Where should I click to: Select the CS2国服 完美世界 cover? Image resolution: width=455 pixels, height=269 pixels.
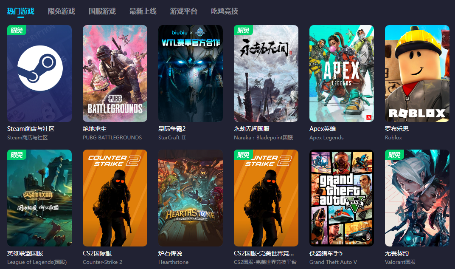pos(266,198)
